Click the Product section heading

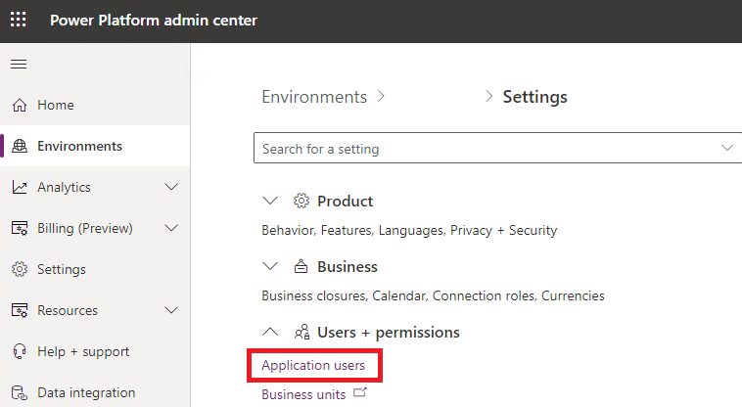pyautogui.click(x=345, y=202)
